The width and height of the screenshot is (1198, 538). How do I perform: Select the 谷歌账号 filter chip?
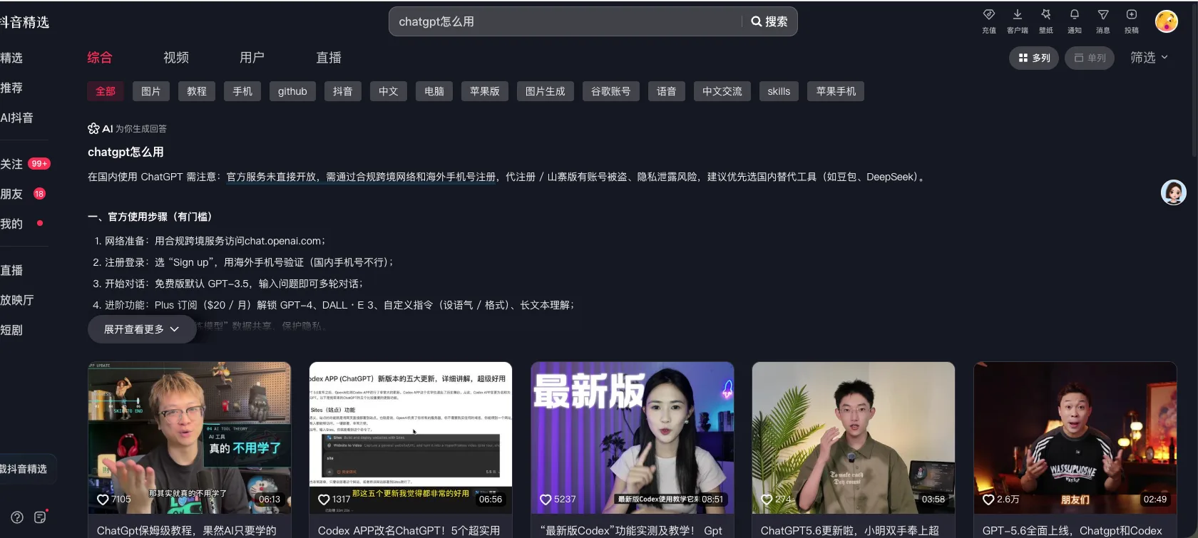[x=611, y=91]
